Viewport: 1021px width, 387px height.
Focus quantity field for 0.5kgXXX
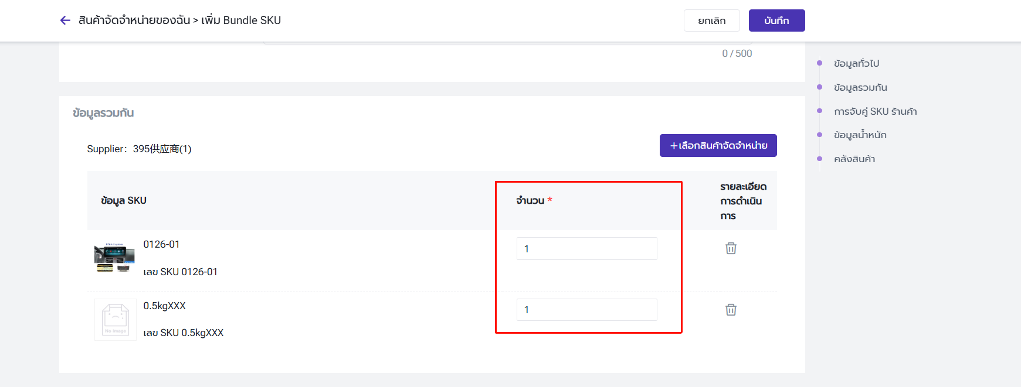[x=586, y=310]
